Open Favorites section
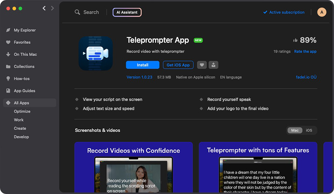Screen dimensions: 334x194 (x=22, y=42)
